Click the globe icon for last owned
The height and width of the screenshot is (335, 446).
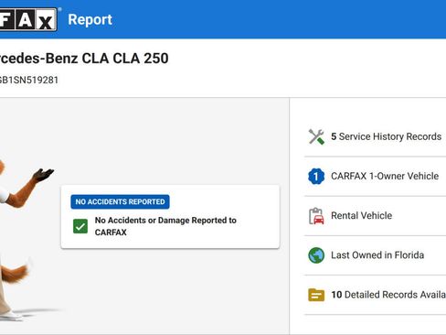tap(316, 255)
